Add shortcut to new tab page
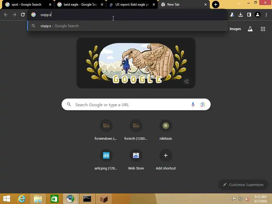Viewport: 272px width, 204px height. pyautogui.click(x=166, y=160)
